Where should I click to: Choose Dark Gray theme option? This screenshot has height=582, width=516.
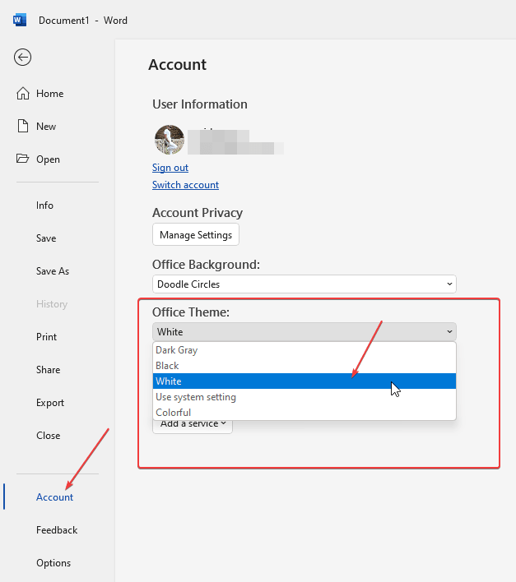(304, 350)
